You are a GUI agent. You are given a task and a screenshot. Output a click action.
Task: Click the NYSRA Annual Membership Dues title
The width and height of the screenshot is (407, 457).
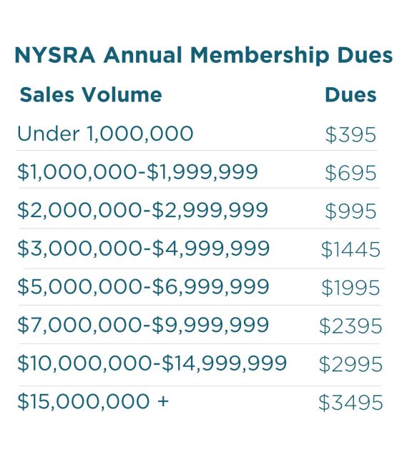pyautogui.click(x=203, y=56)
